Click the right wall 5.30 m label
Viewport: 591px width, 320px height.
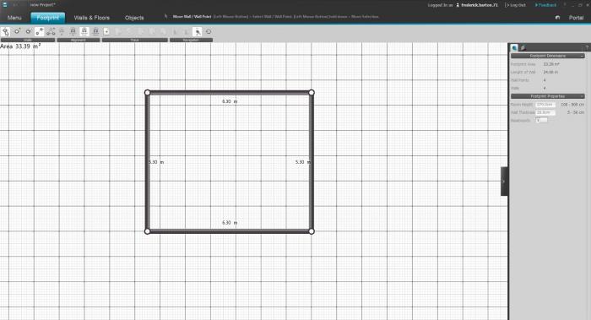302,162
